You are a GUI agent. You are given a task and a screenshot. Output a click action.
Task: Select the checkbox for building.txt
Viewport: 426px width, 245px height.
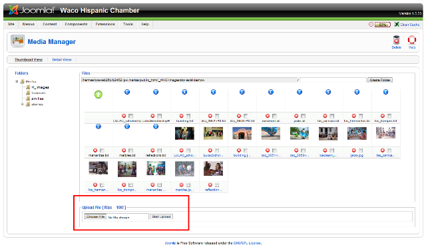click(x=188, y=116)
